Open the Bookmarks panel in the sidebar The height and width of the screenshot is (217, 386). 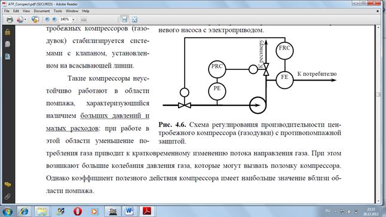7,56
